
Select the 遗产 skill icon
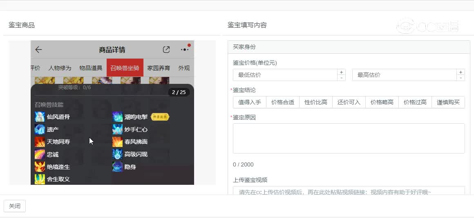point(40,129)
